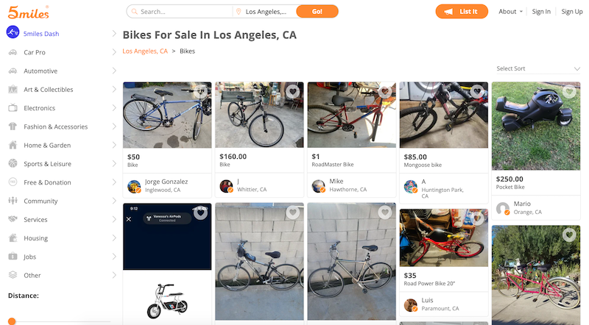
Task: Open the Select Sort dropdown
Action: (538, 68)
